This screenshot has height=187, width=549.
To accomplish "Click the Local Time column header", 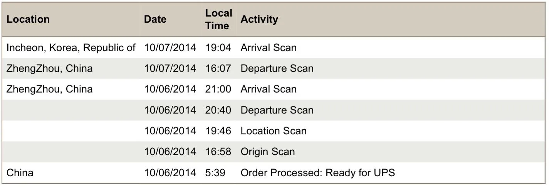I will (x=218, y=19).
